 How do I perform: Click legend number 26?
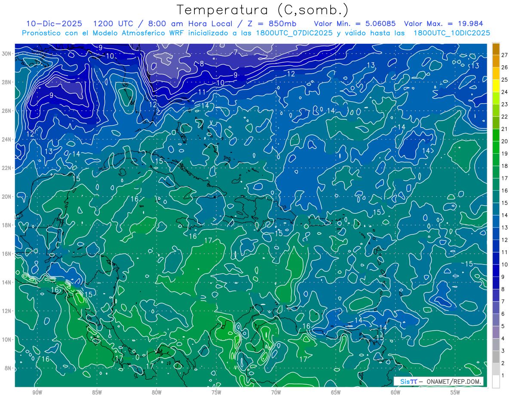[505, 67]
